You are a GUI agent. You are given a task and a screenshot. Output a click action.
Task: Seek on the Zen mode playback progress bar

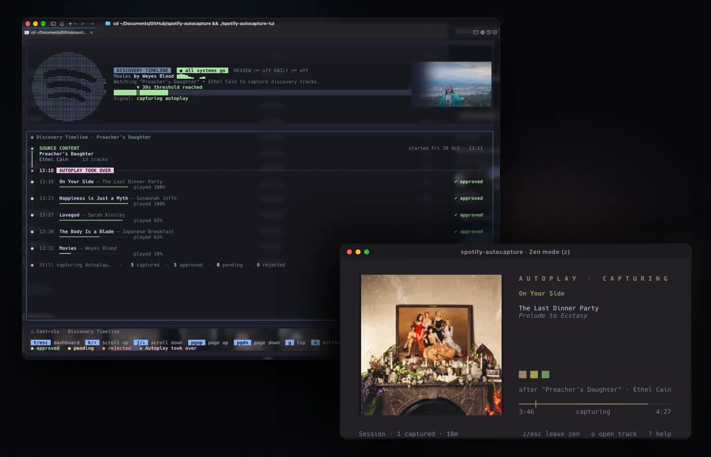pos(595,404)
